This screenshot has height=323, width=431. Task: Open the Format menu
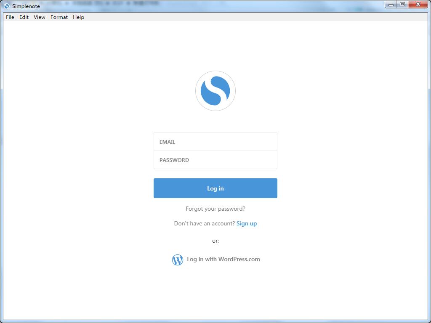[x=59, y=17]
